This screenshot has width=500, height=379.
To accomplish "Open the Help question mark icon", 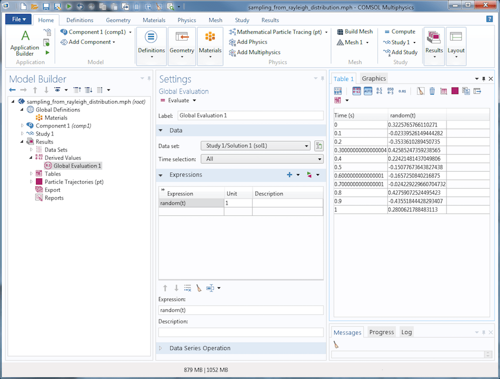I will click(489, 19).
